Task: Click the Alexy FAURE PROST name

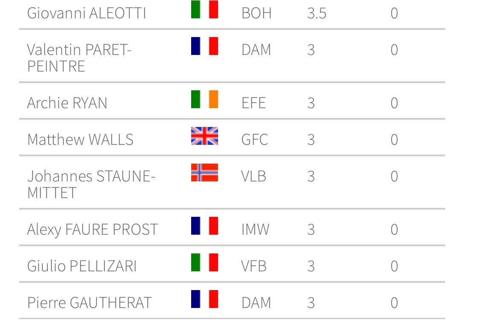Action: click(92, 230)
